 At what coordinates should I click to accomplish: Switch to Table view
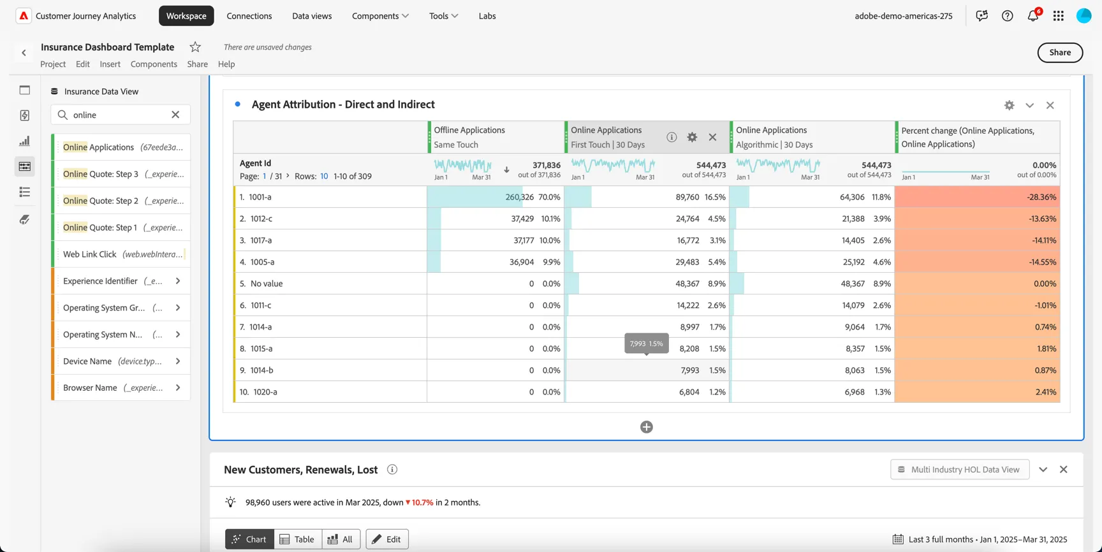(298, 539)
